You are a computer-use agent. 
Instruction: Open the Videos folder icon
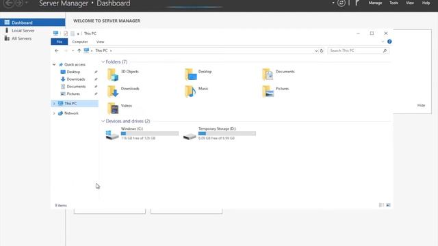(x=113, y=109)
